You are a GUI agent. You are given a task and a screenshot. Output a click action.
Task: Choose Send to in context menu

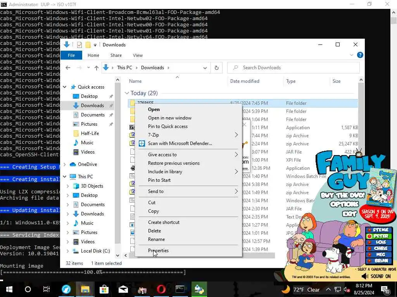pyautogui.click(x=189, y=191)
